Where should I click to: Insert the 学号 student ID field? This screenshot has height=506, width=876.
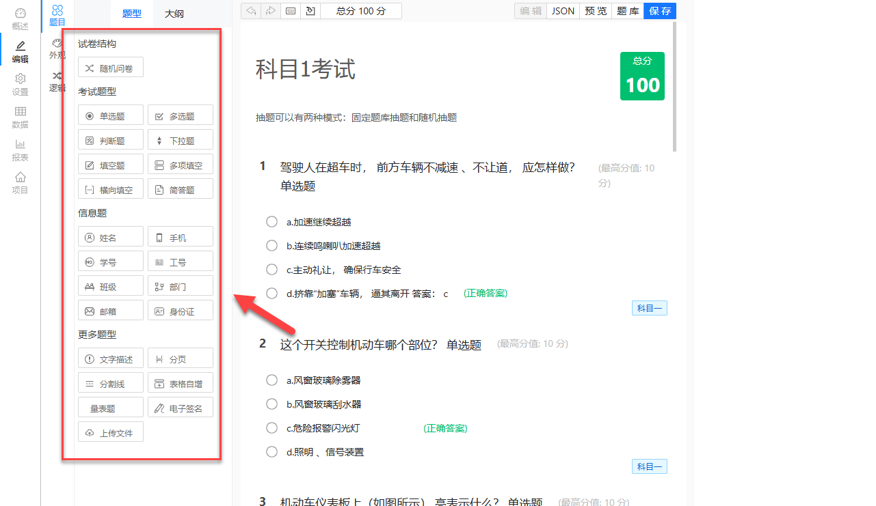pos(111,262)
